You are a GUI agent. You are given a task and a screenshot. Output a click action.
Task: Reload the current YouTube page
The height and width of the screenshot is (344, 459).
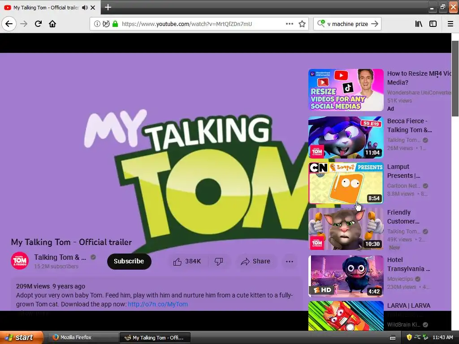(x=38, y=24)
